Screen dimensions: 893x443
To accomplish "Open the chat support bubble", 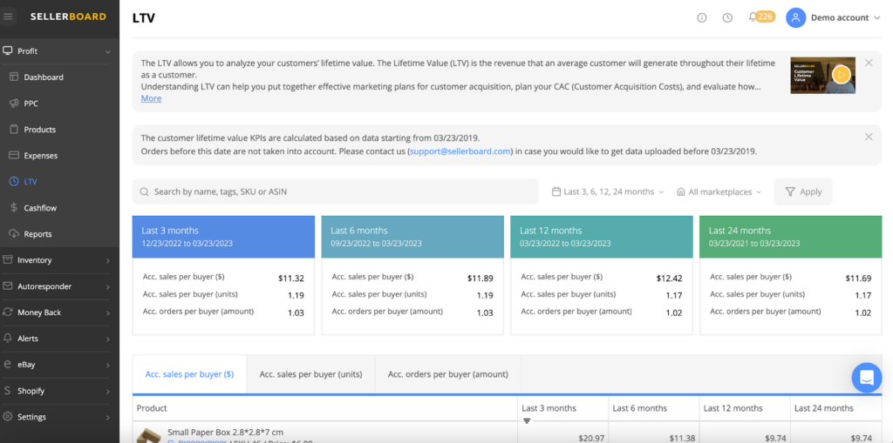I will coord(867,377).
